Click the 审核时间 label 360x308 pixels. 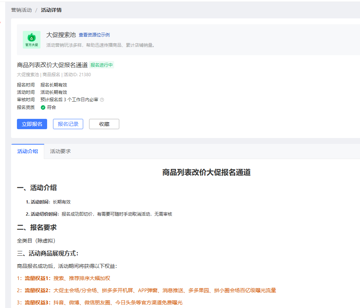[x=26, y=100]
